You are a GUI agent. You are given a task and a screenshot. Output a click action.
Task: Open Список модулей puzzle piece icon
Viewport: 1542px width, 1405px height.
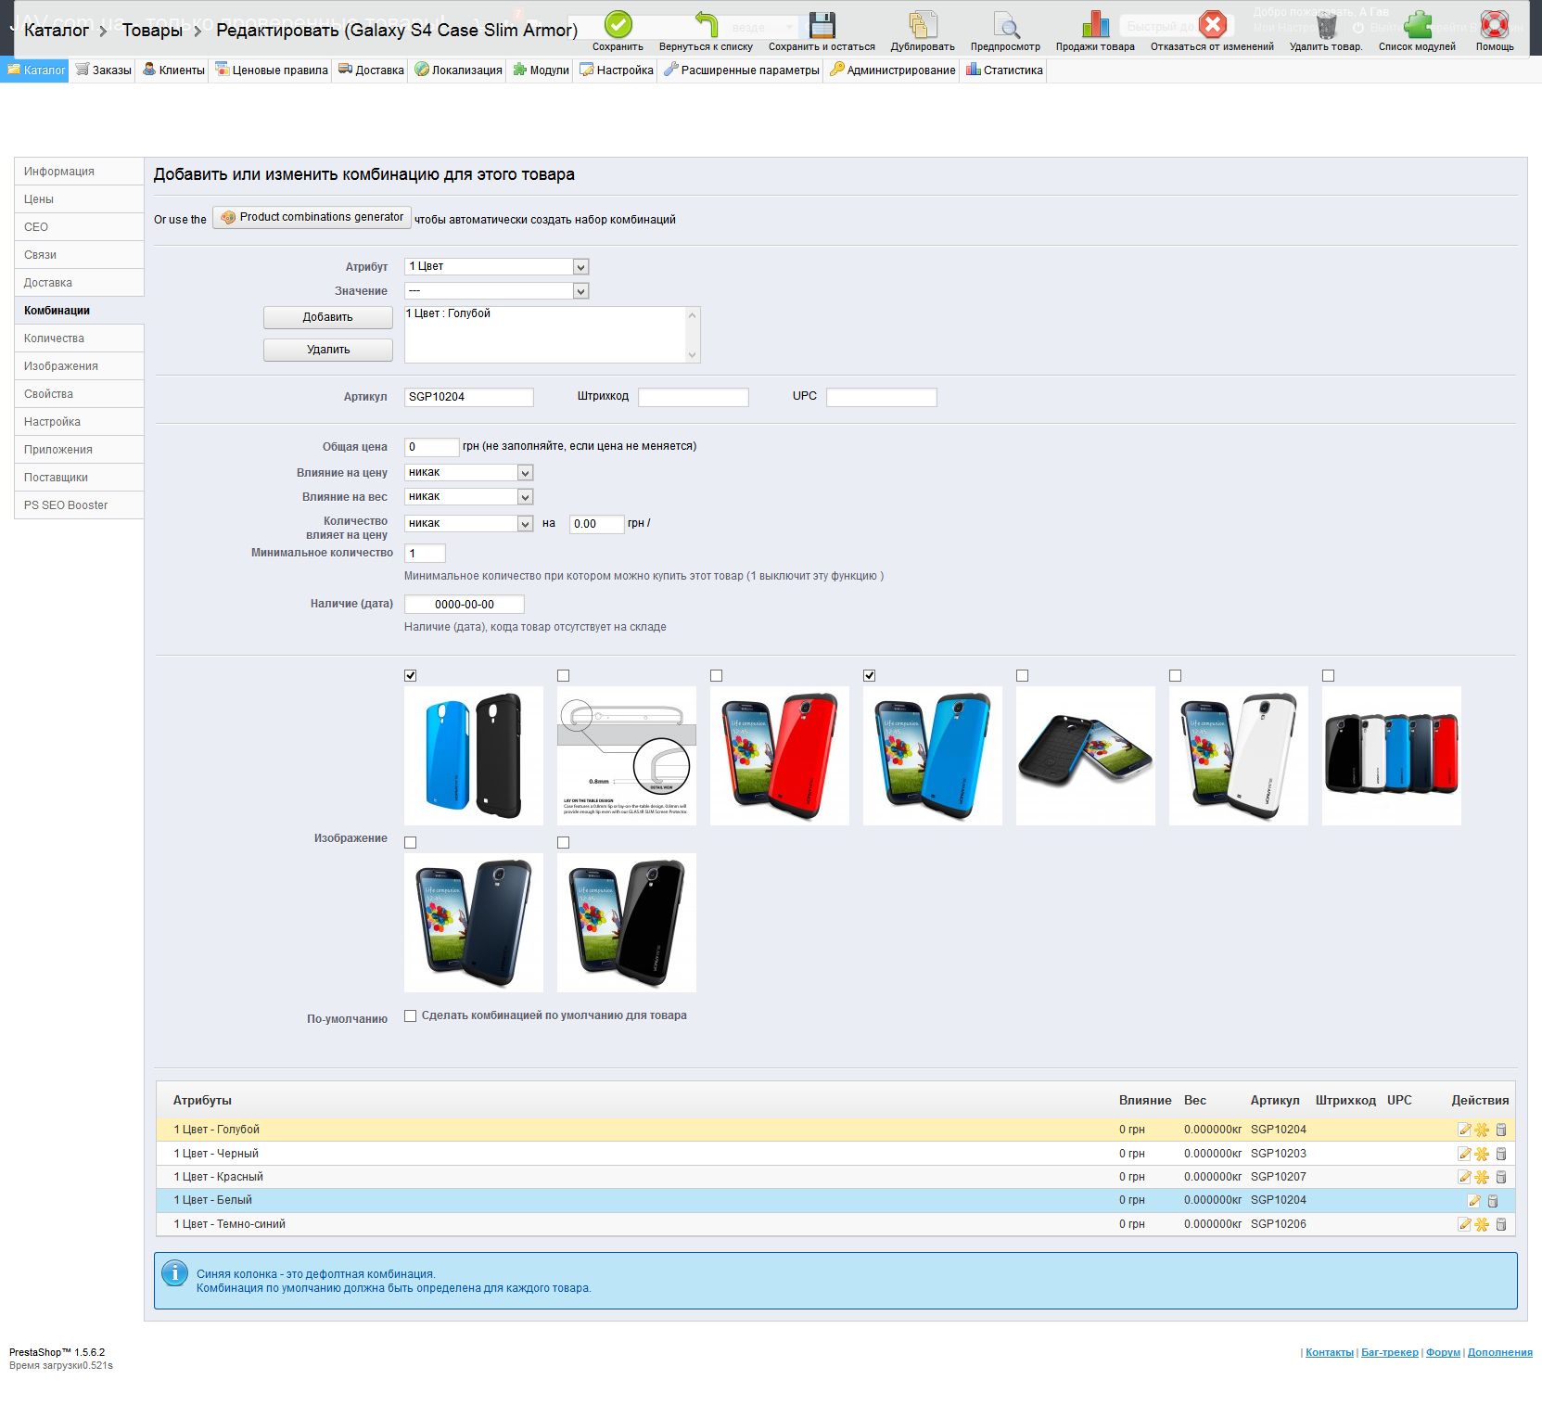(1417, 24)
